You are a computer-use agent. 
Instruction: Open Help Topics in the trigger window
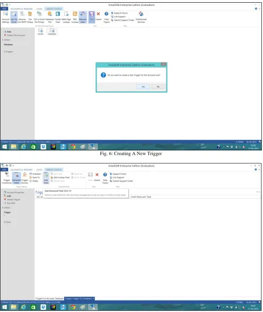105,178
